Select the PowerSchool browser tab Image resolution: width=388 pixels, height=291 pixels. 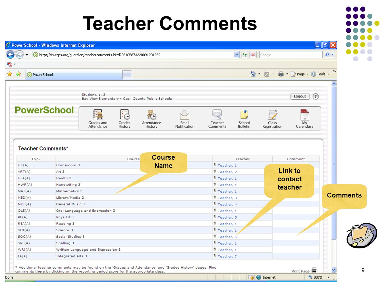tap(74, 75)
